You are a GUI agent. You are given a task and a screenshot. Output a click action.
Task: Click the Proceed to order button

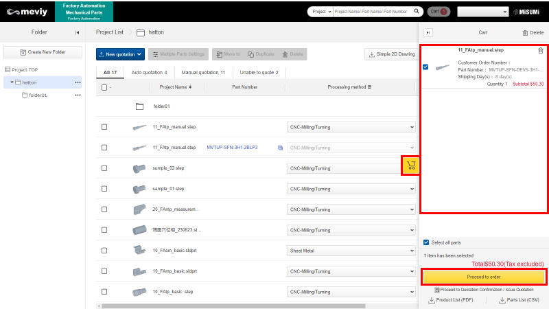tap(484, 277)
